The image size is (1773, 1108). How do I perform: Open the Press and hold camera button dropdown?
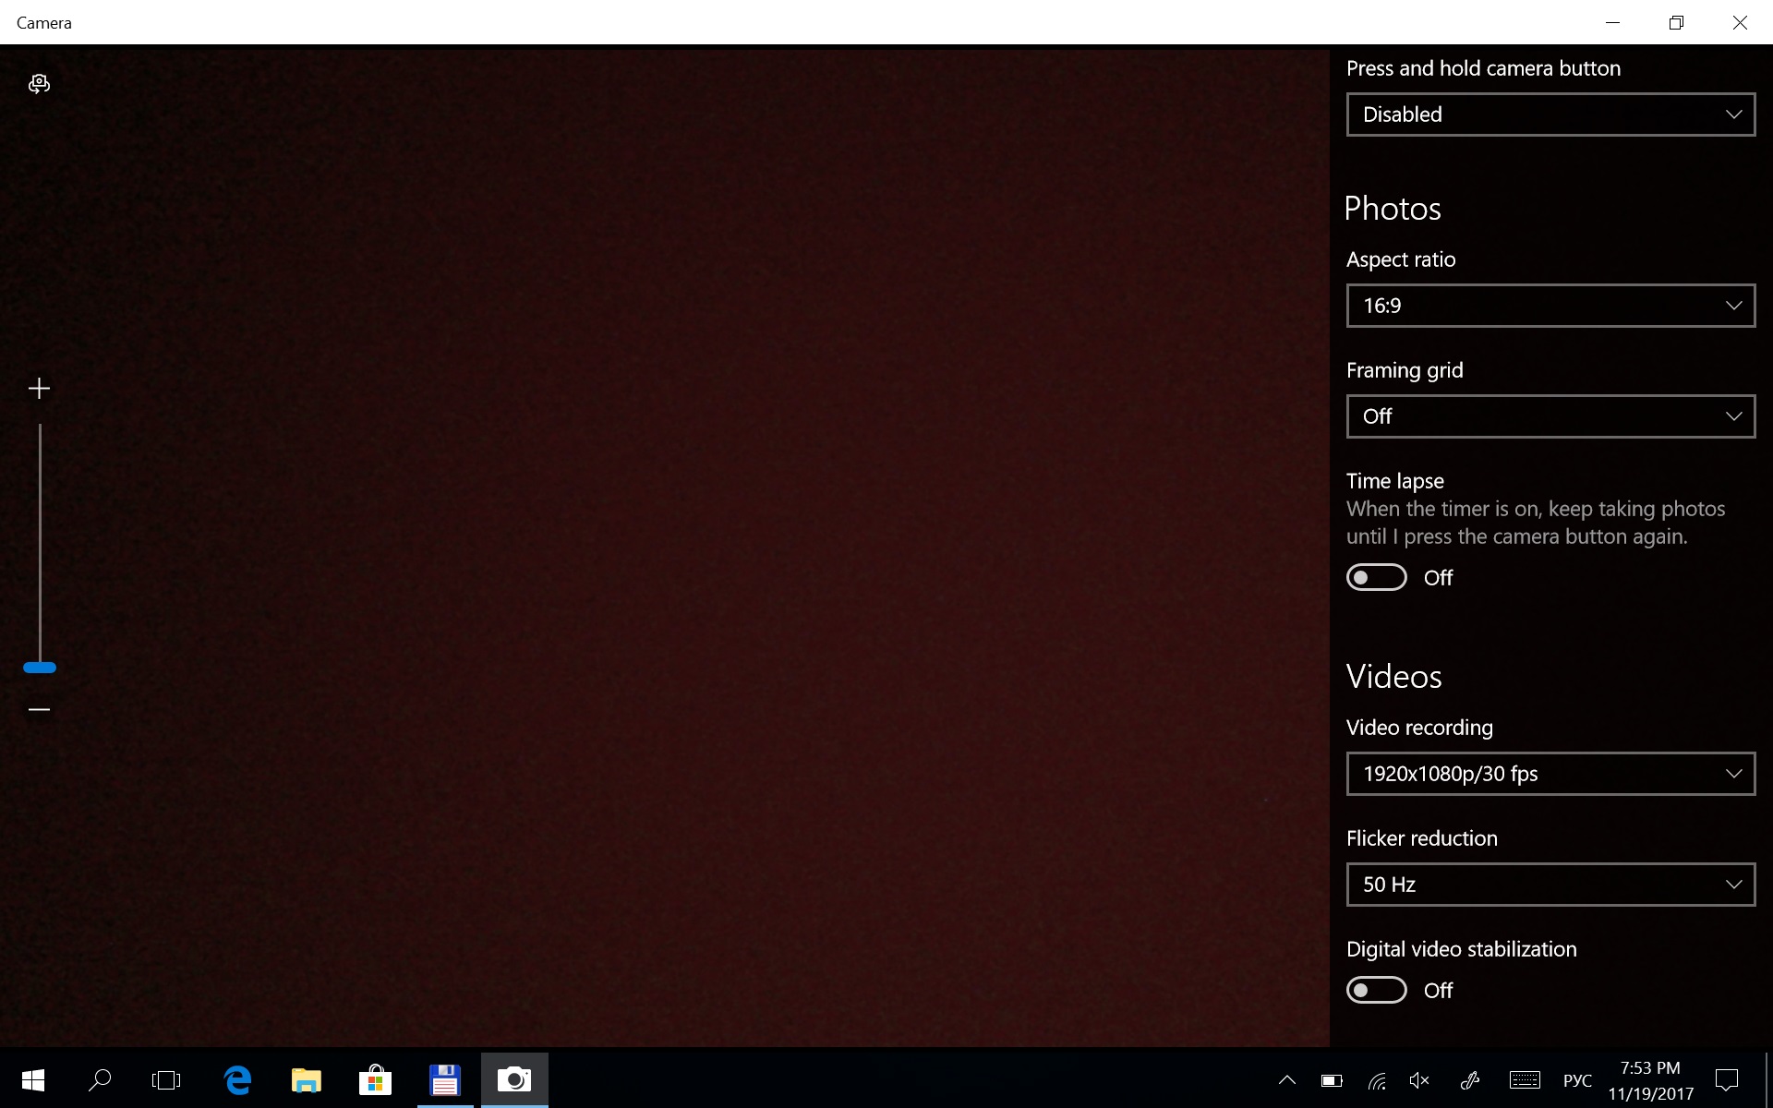pyautogui.click(x=1550, y=114)
